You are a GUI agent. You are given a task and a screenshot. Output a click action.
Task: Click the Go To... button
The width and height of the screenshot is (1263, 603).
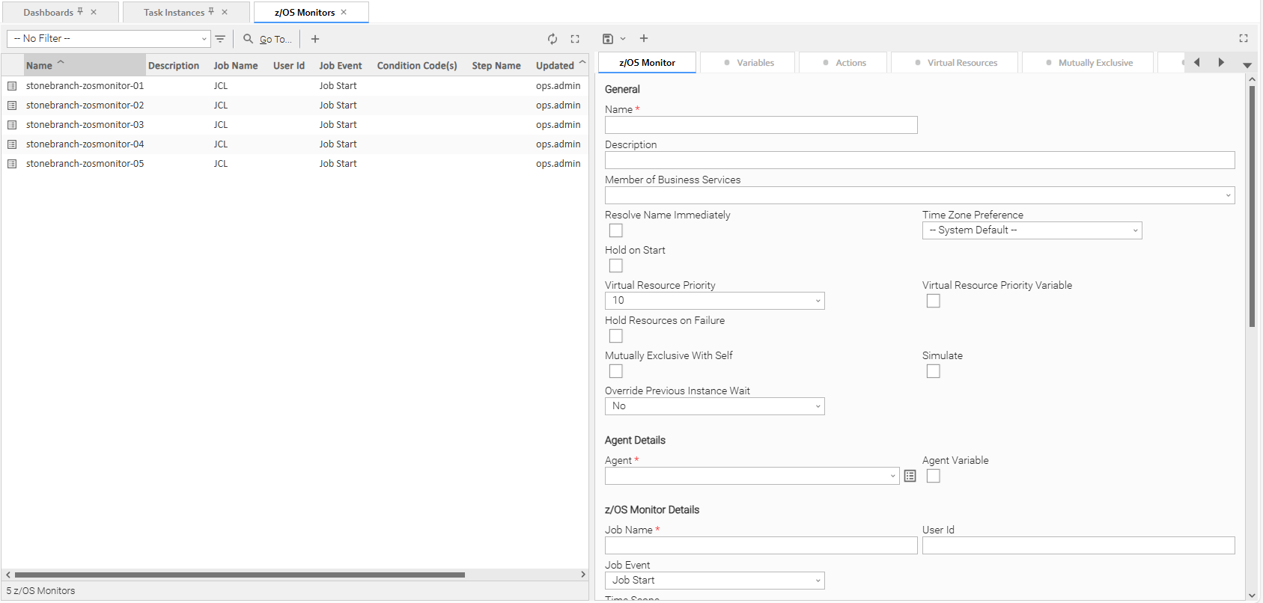click(268, 39)
